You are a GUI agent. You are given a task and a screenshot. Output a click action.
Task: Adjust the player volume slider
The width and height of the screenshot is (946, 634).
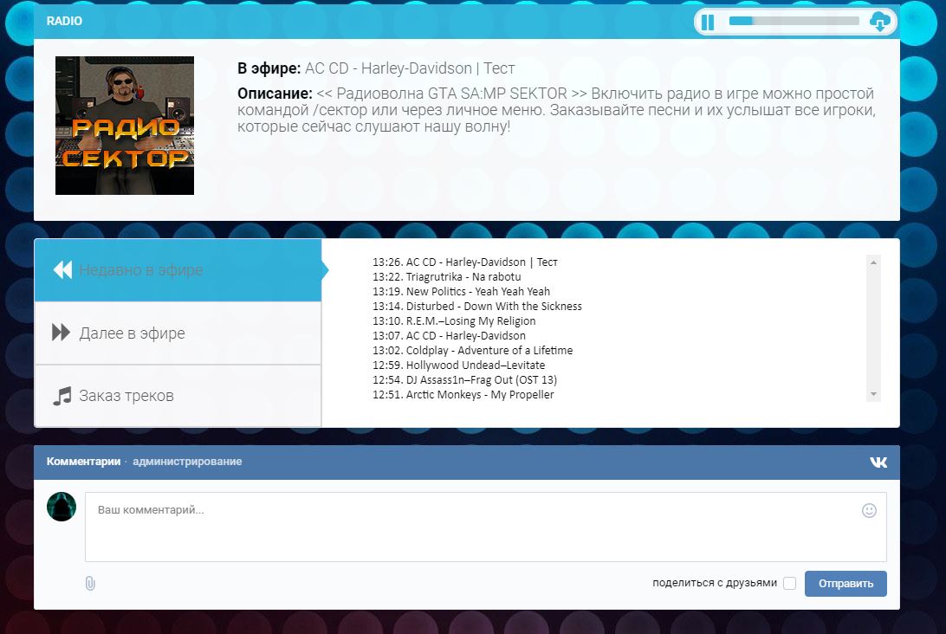[x=794, y=21]
